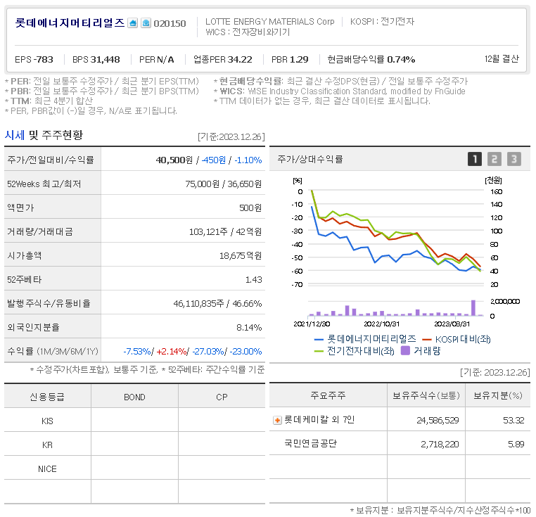Click the 주요주주 column header
This screenshot has width=536, height=517.
point(328,395)
